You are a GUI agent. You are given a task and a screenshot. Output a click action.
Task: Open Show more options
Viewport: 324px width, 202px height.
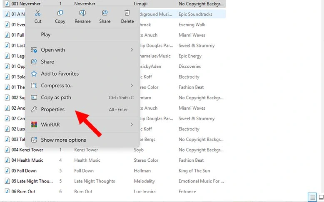(63, 140)
